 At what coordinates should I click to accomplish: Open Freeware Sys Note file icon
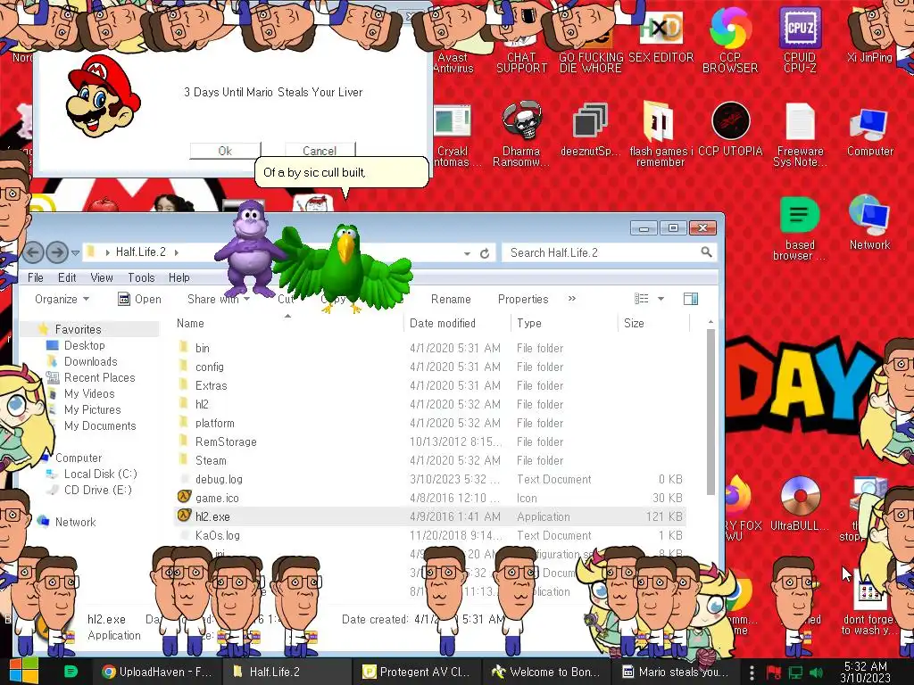pyautogui.click(x=800, y=134)
